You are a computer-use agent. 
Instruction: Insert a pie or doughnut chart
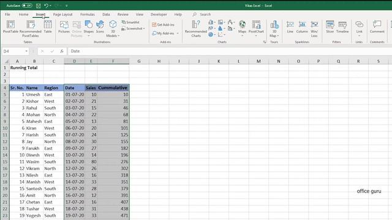click(211, 34)
